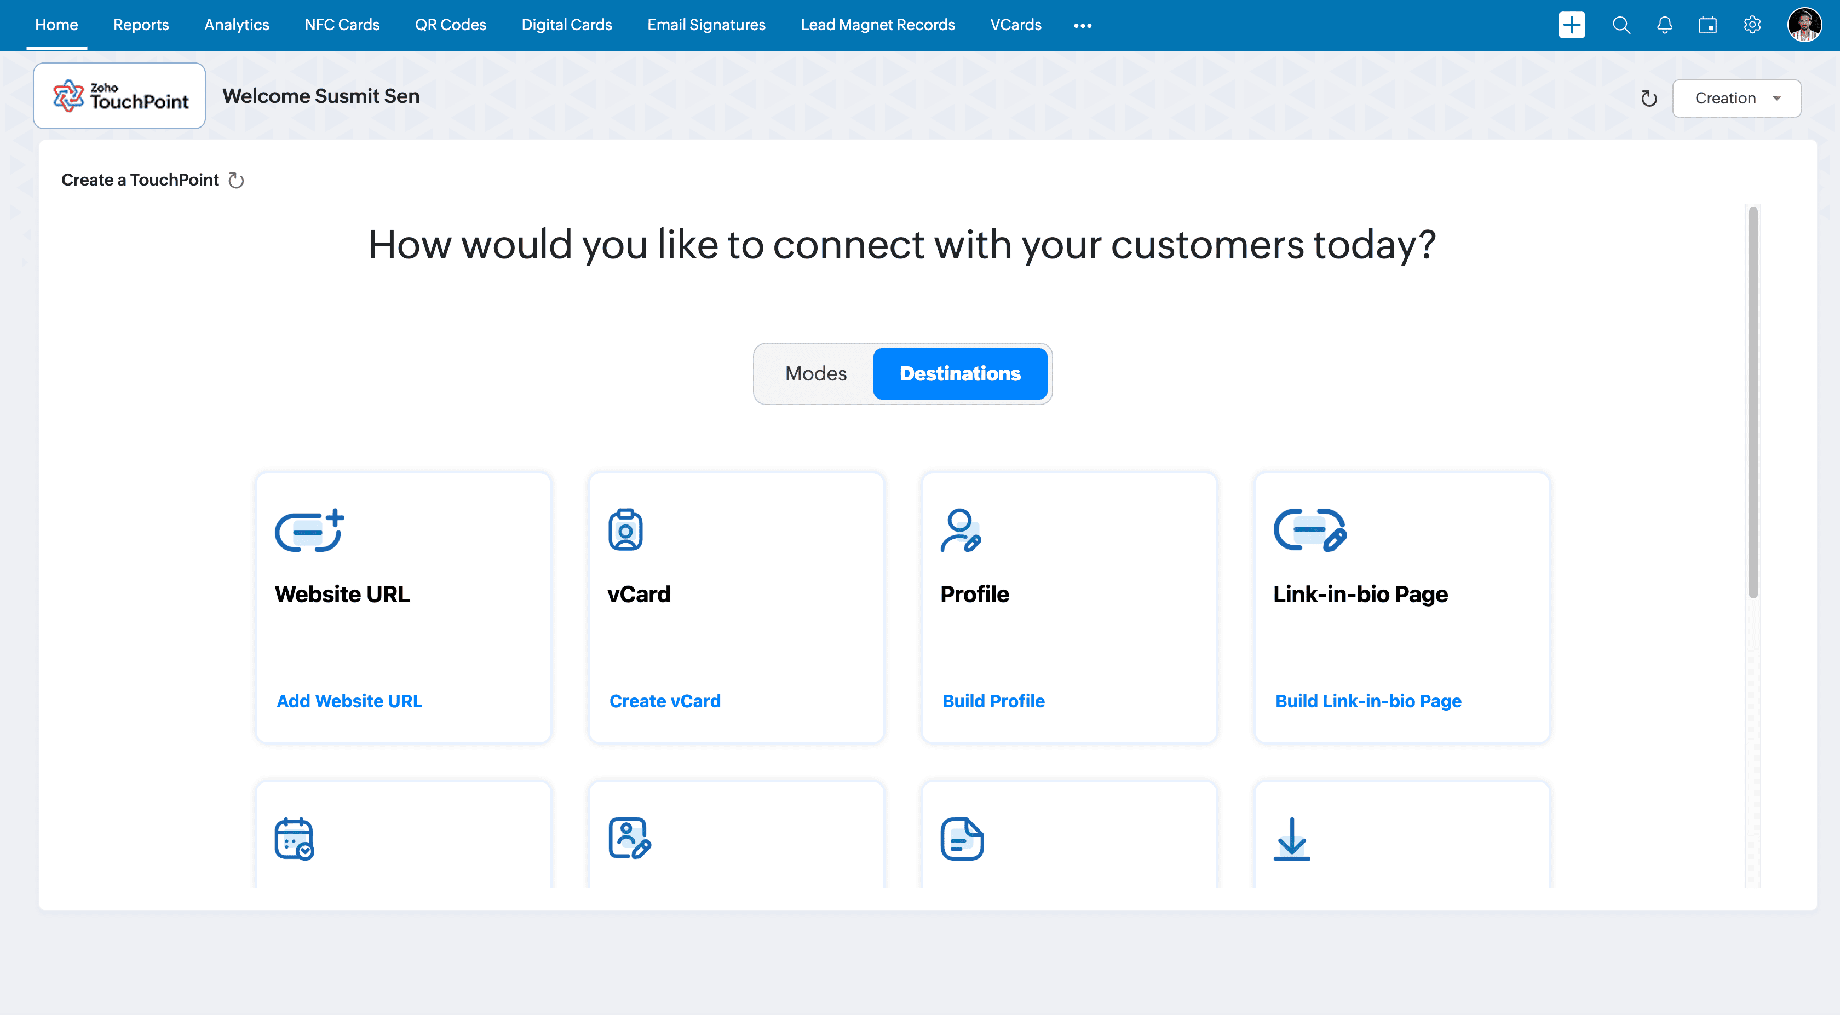Expand the Creation dropdown
Screen dimensions: 1840x1015
pyautogui.click(x=1736, y=99)
